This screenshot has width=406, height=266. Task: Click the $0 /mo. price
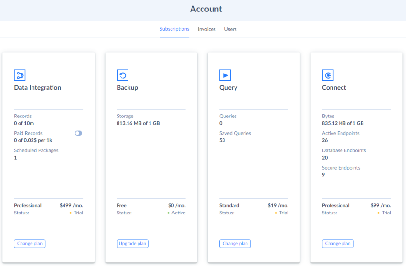(177, 205)
